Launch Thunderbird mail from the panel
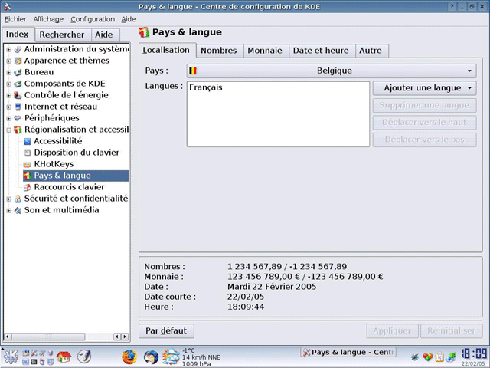Screen dimensions: 490x368 coord(152,357)
